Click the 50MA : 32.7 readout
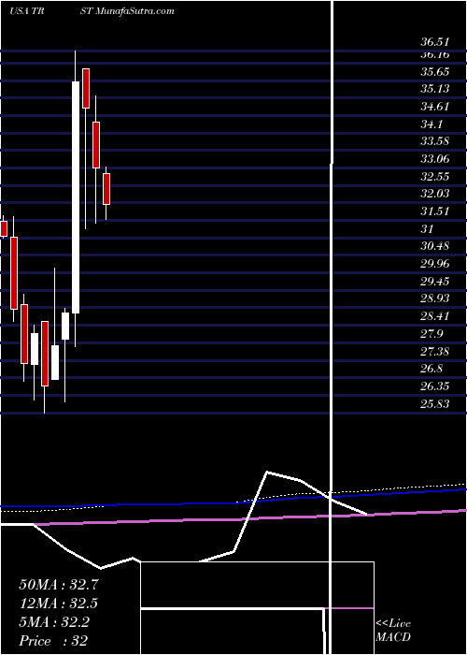The width and height of the screenshot is (467, 655). pyautogui.click(x=59, y=585)
